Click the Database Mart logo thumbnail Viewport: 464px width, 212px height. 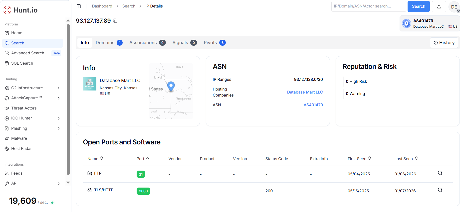(90, 84)
